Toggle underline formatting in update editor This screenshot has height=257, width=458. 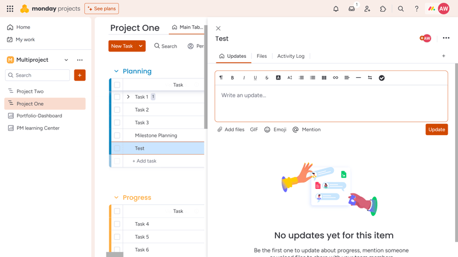coord(255,78)
